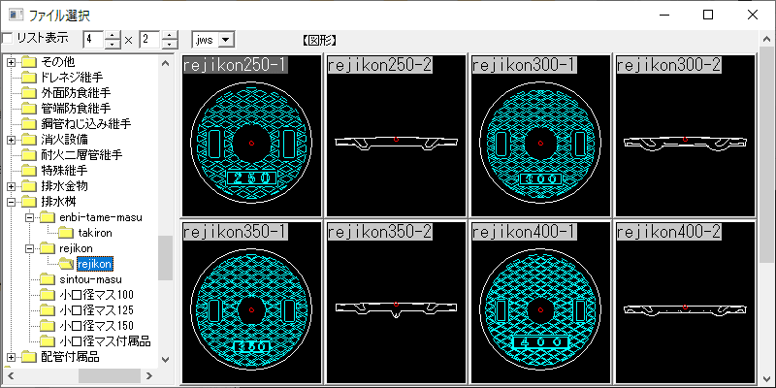Screen dimensions: 776x388
Task: Decrease the row count spinner showing 2
Action: coord(170,45)
